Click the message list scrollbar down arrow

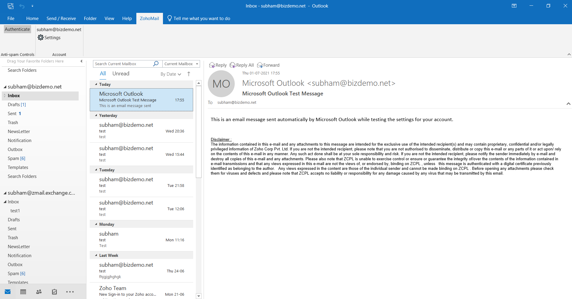coord(199,296)
